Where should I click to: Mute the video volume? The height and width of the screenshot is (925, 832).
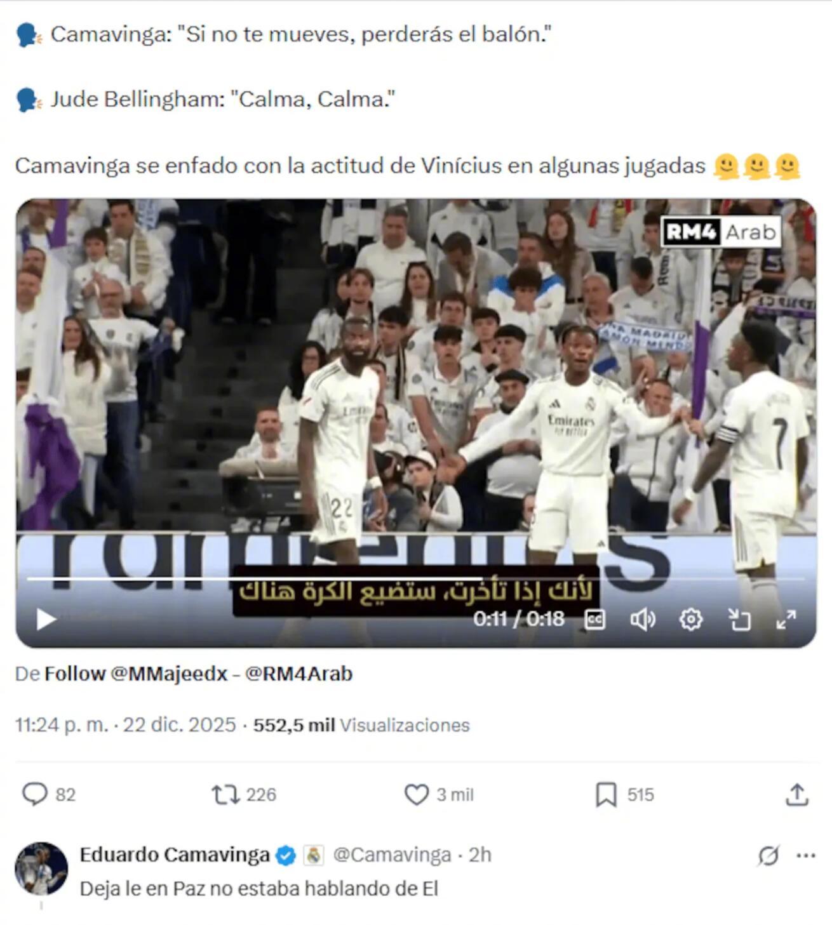(x=642, y=620)
